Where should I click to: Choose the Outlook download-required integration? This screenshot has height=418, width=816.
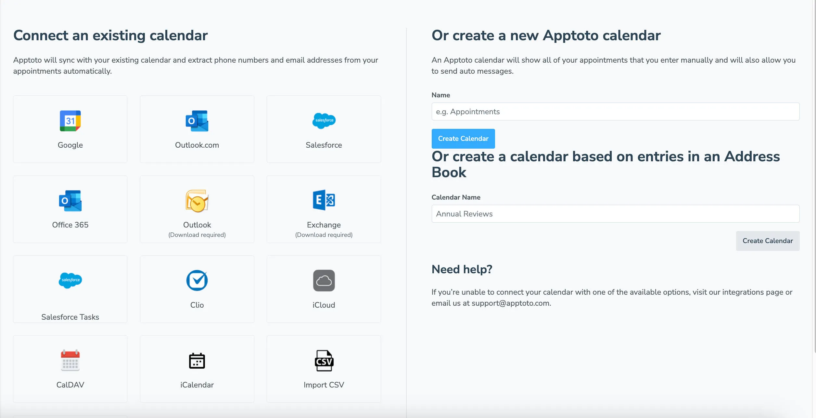[197, 209]
